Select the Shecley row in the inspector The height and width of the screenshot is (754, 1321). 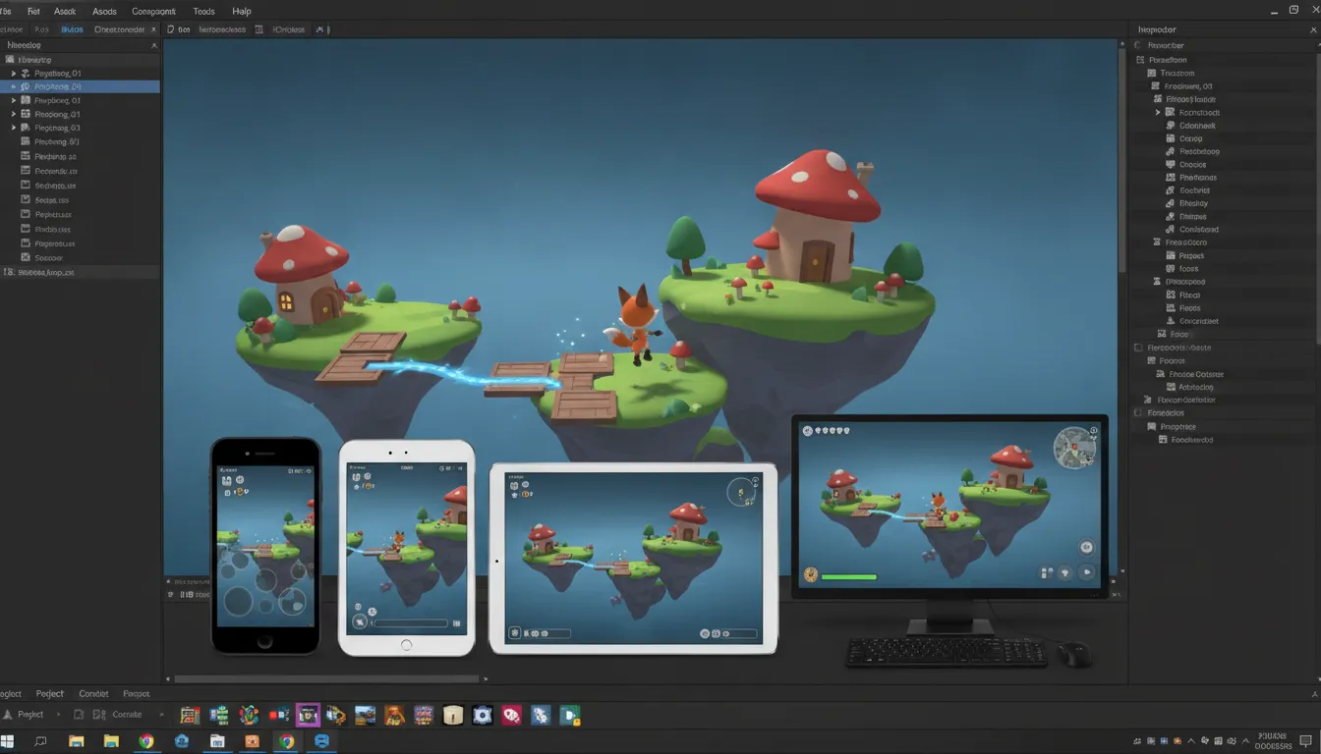1193,203
